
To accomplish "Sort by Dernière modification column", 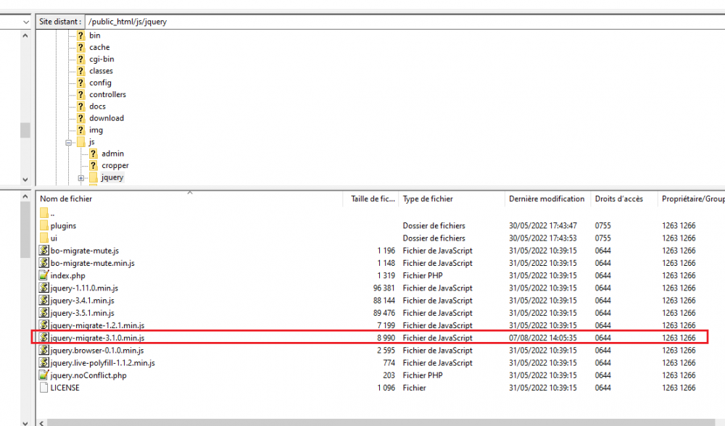I will (547, 199).
